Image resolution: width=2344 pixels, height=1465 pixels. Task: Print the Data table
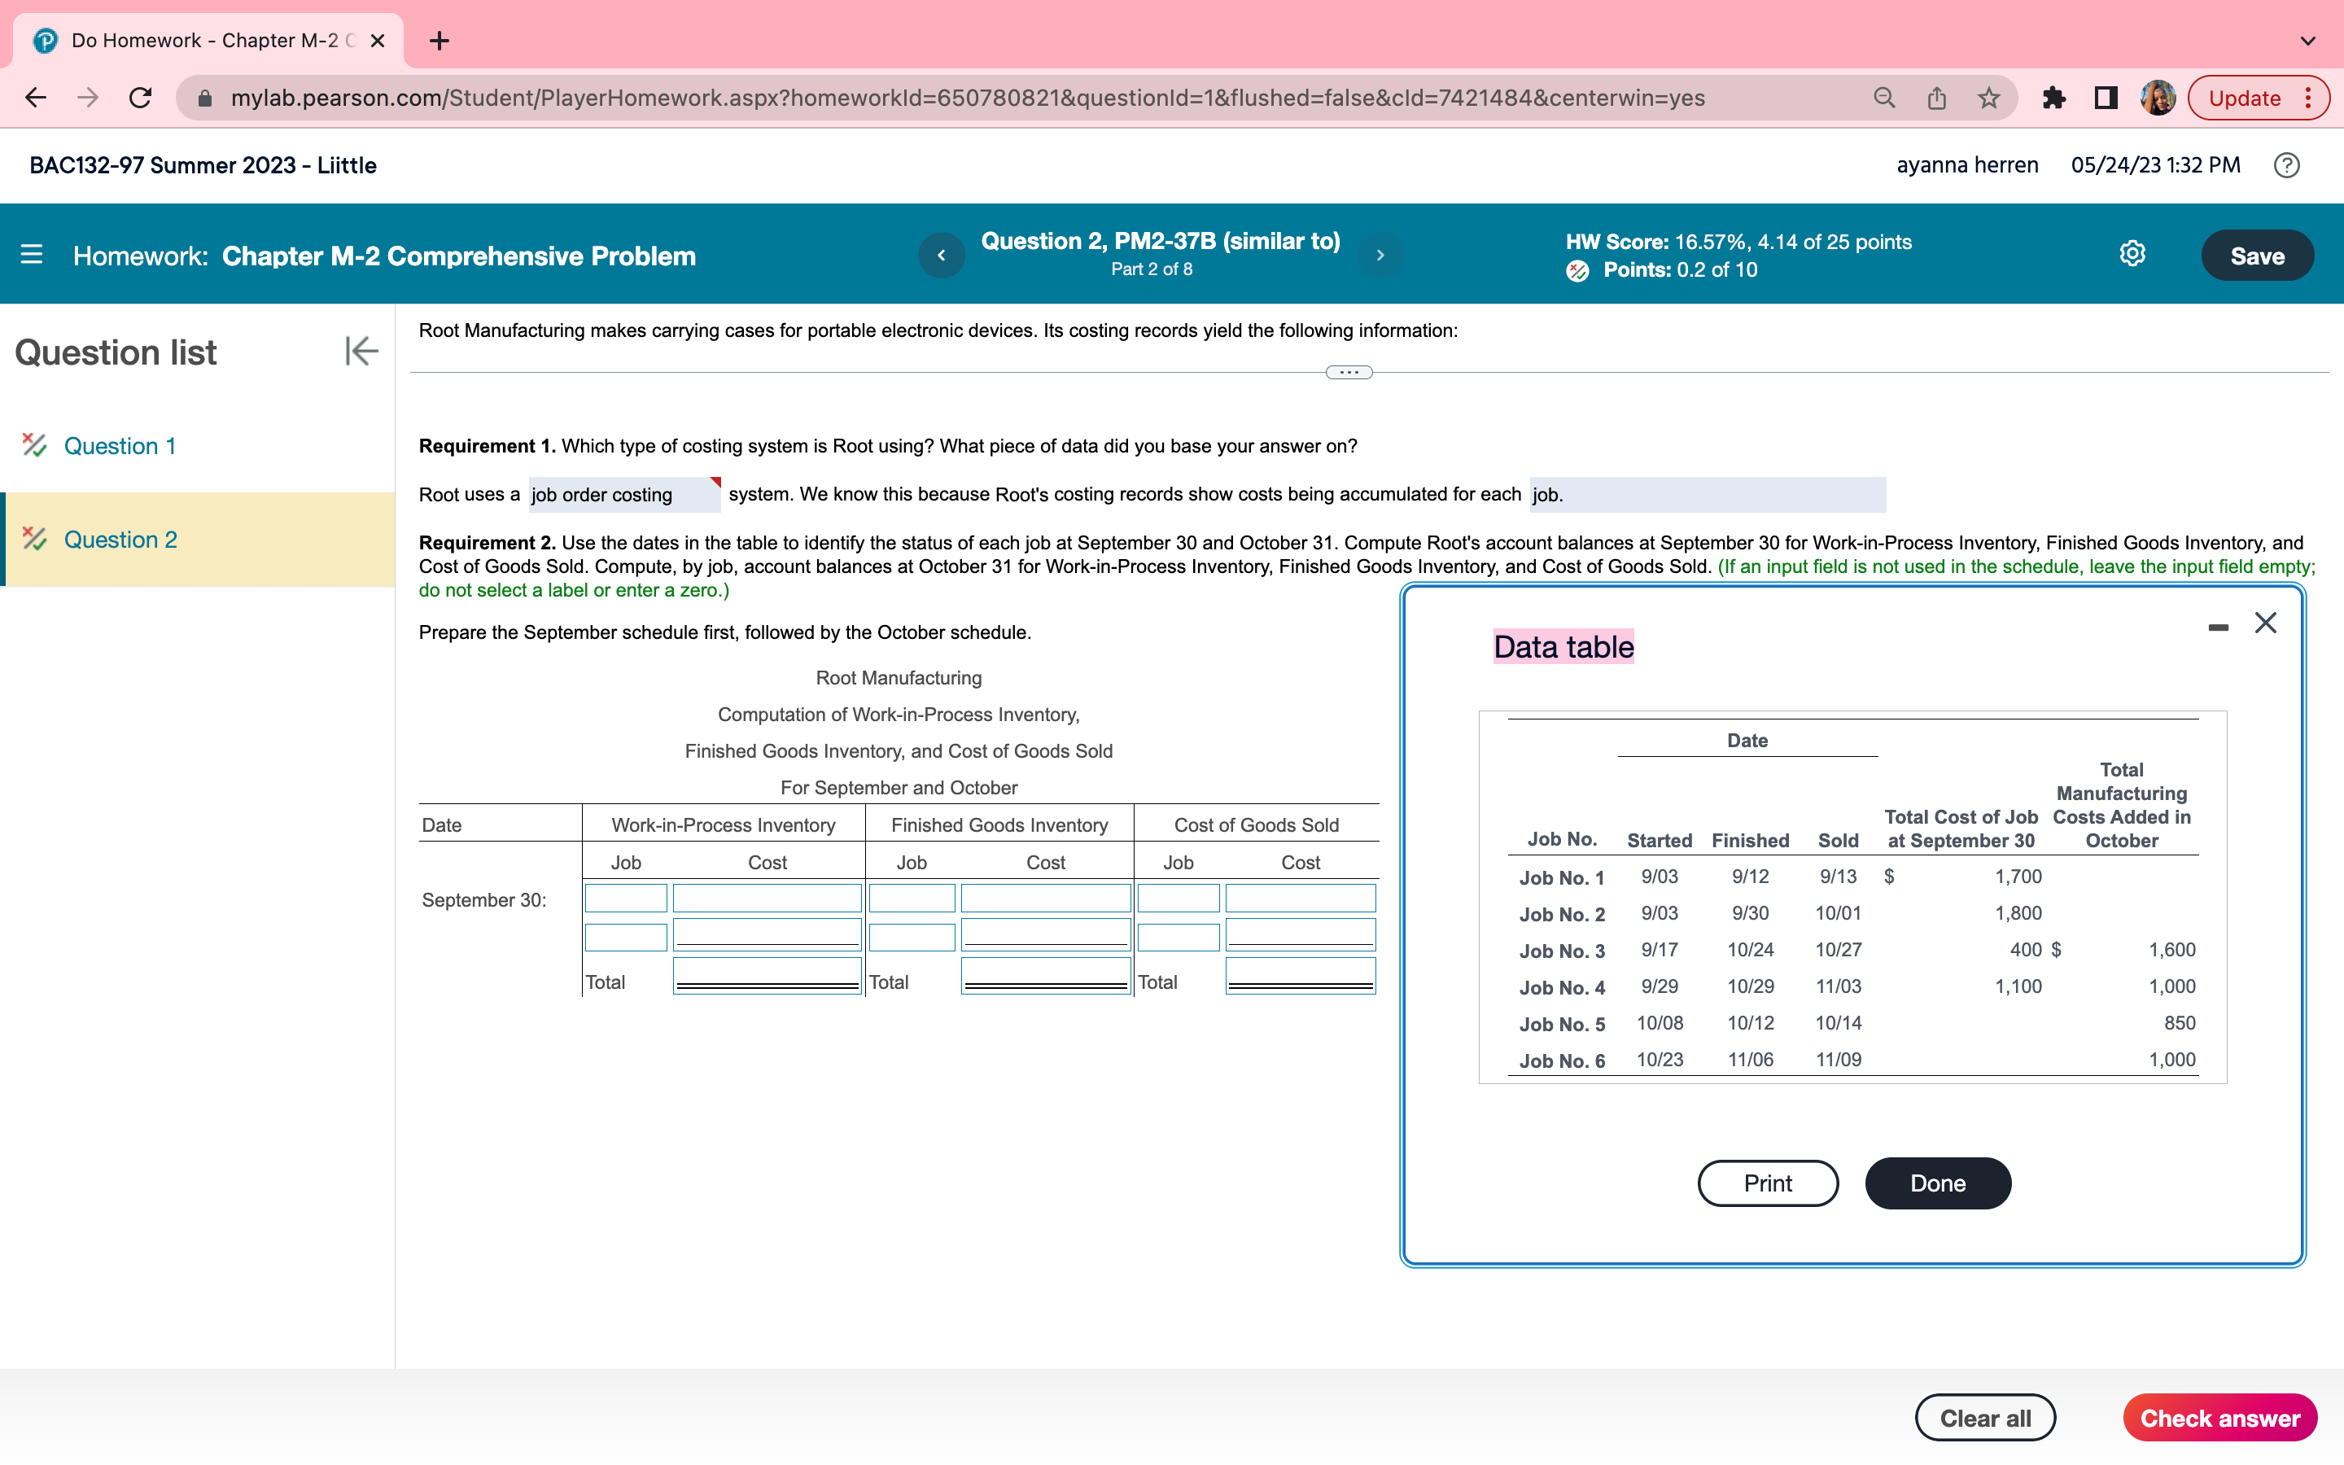click(1768, 1183)
